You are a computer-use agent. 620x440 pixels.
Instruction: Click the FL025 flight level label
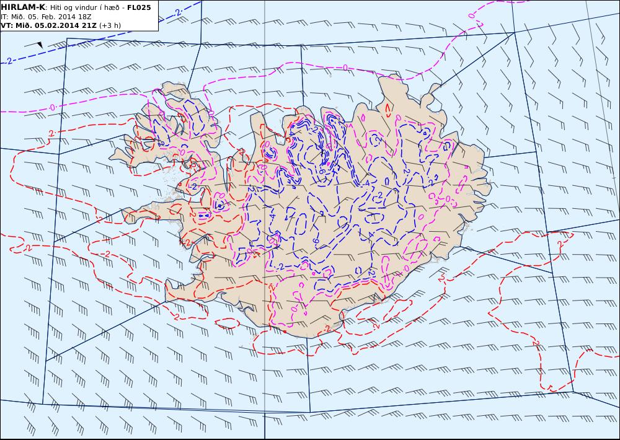coord(139,7)
